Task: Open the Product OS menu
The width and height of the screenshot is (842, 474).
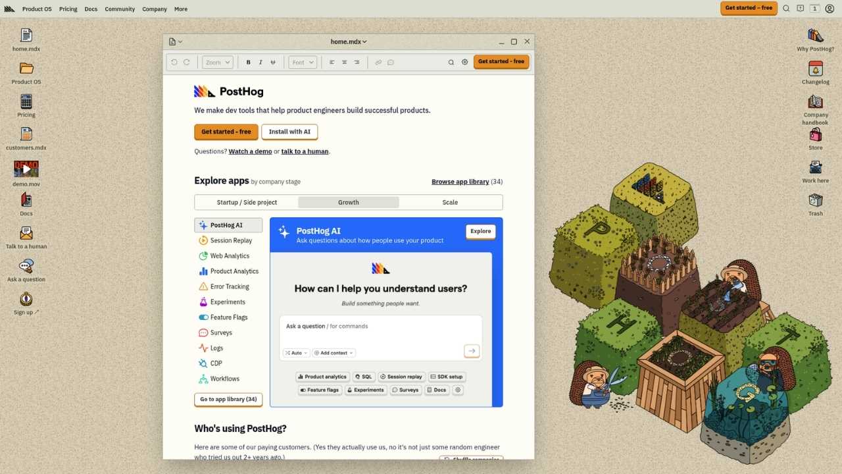Action: 37,9
